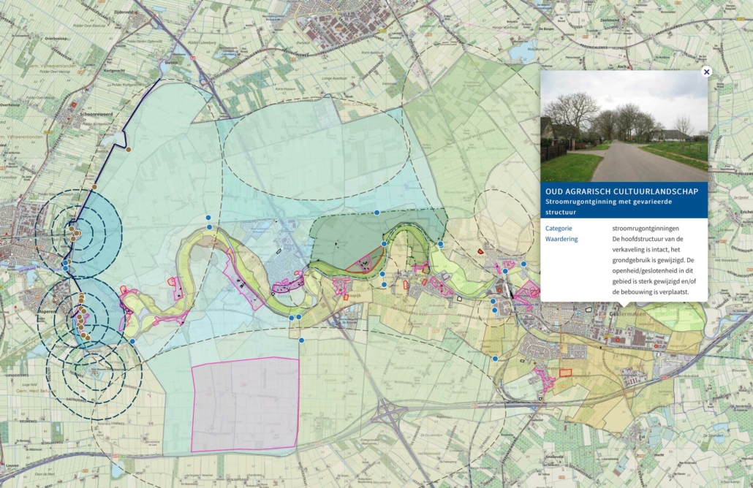Click the large pink-outlined grey rectangle area

point(245,404)
